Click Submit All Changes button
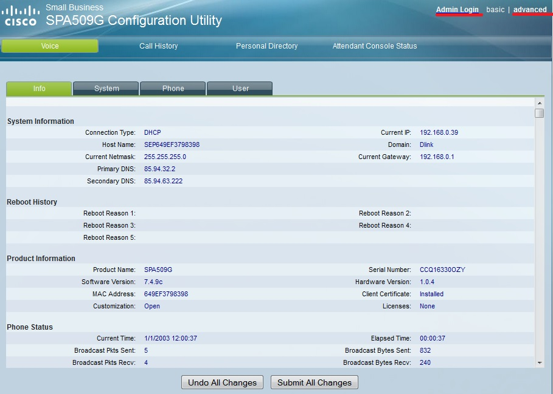The image size is (553, 394). click(x=315, y=382)
